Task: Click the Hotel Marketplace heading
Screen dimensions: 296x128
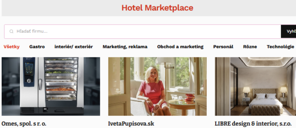Action: (157, 8)
